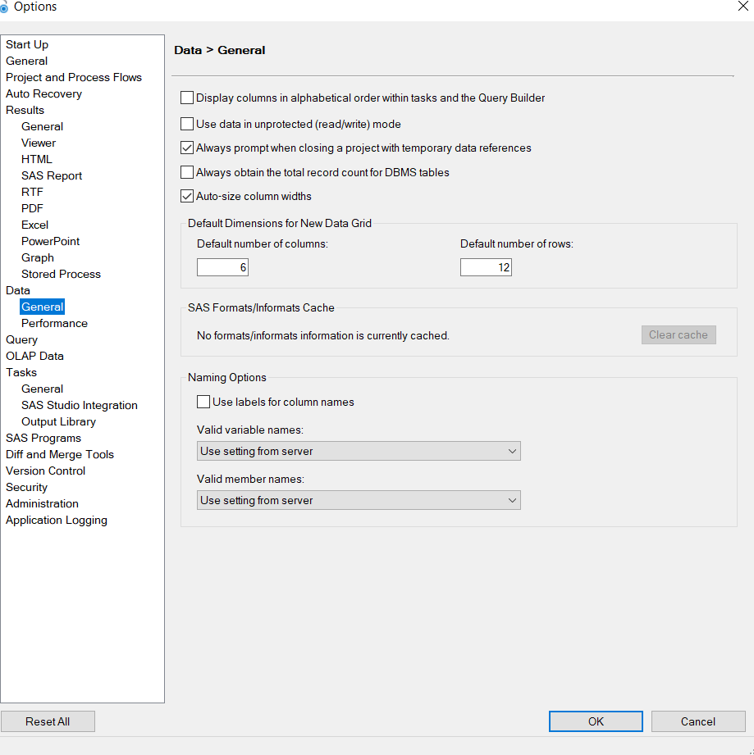Click the Reset All button
754x755 pixels.
[48, 721]
